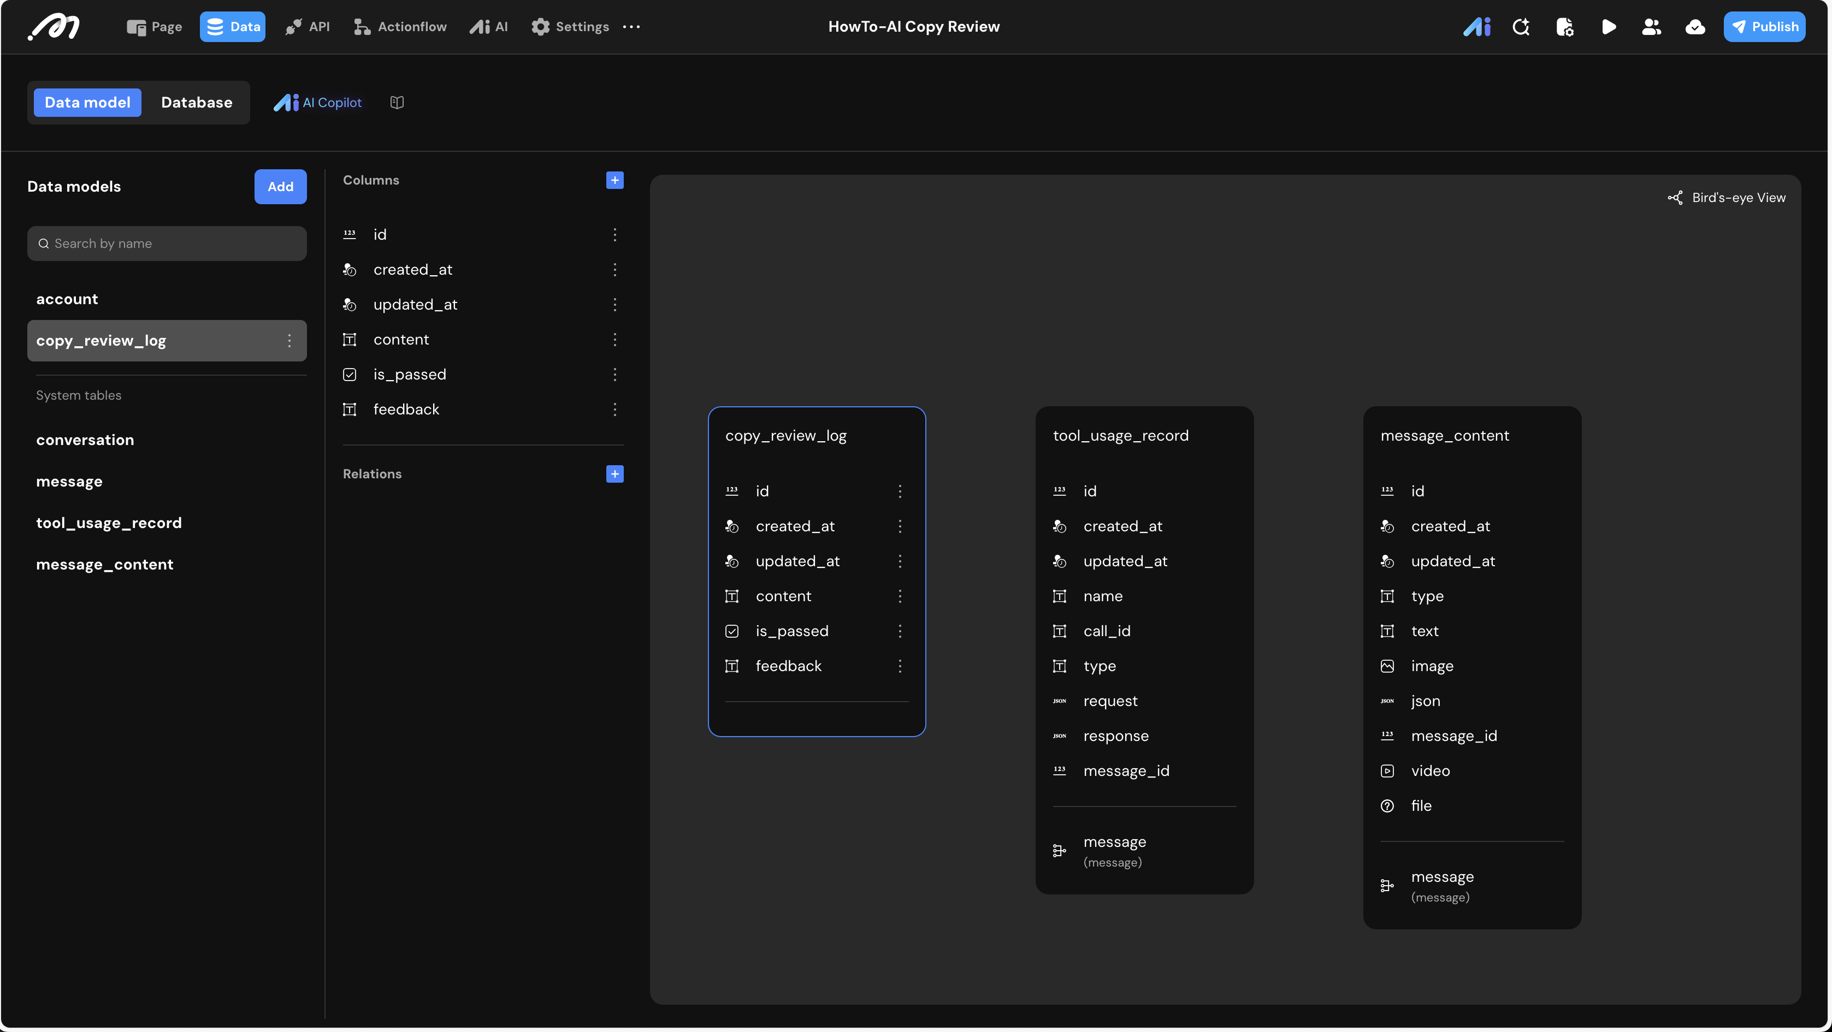Click the cloud deploy icon

pyautogui.click(x=1695, y=27)
